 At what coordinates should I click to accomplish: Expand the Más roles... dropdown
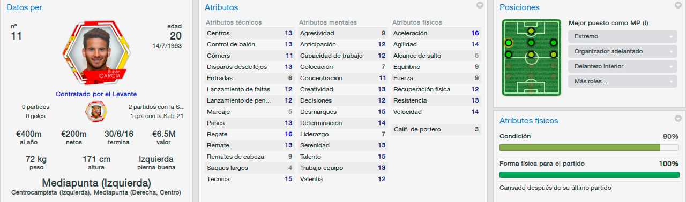[622, 81]
